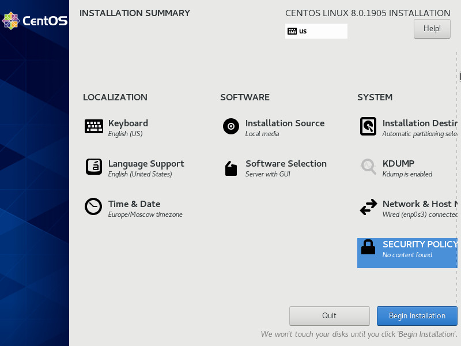Image resolution: width=461 pixels, height=346 pixels.
Task: Open the Help! button
Action: pyautogui.click(x=432, y=28)
